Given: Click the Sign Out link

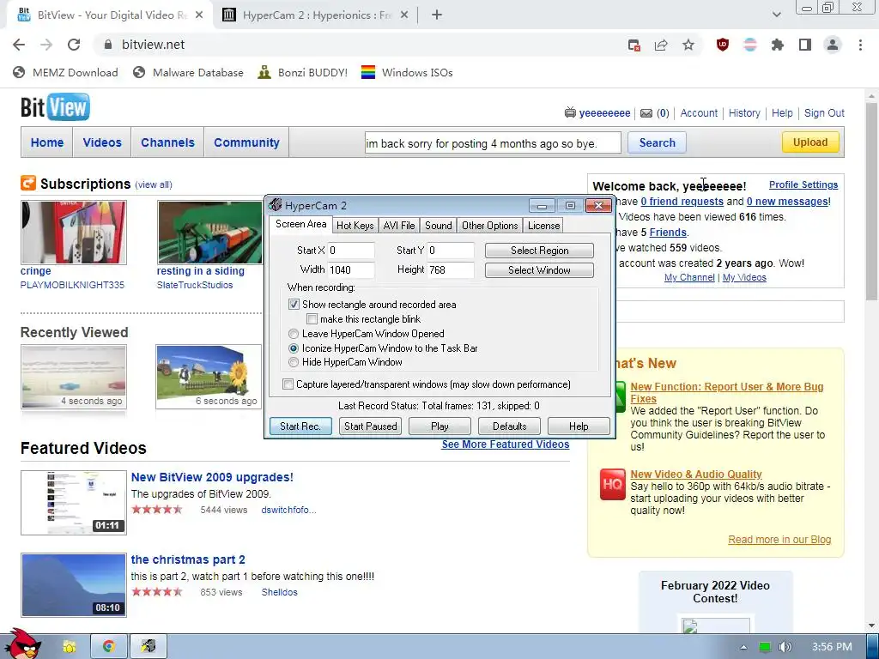Looking at the screenshot, I should (824, 113).
